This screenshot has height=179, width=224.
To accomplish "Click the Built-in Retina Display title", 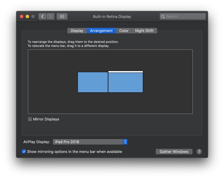I will click(x=112, y=16).
